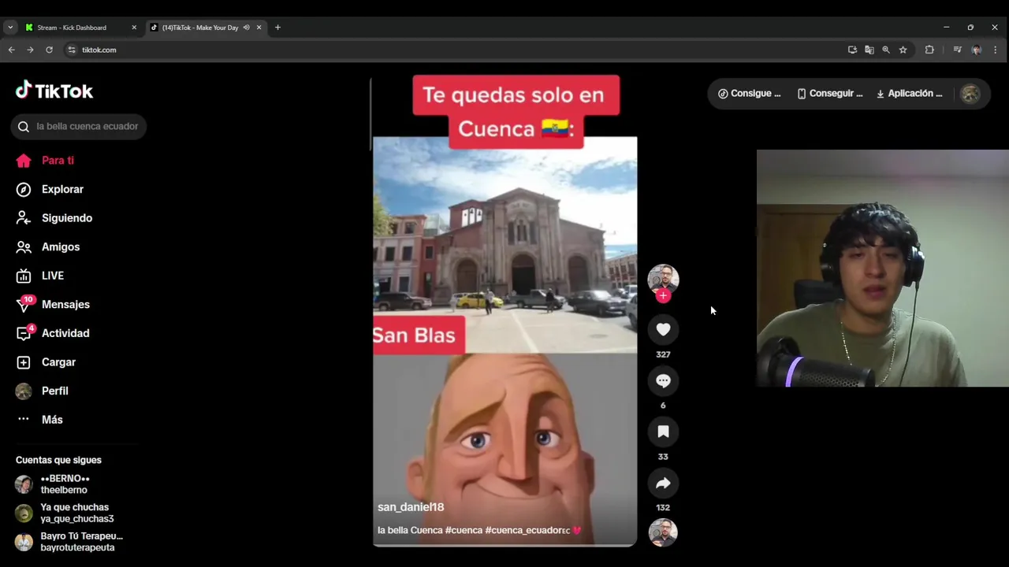1009x567 pixels.
Task: Open the Chrome profile avatar
Action: click(x=977, y=50)
